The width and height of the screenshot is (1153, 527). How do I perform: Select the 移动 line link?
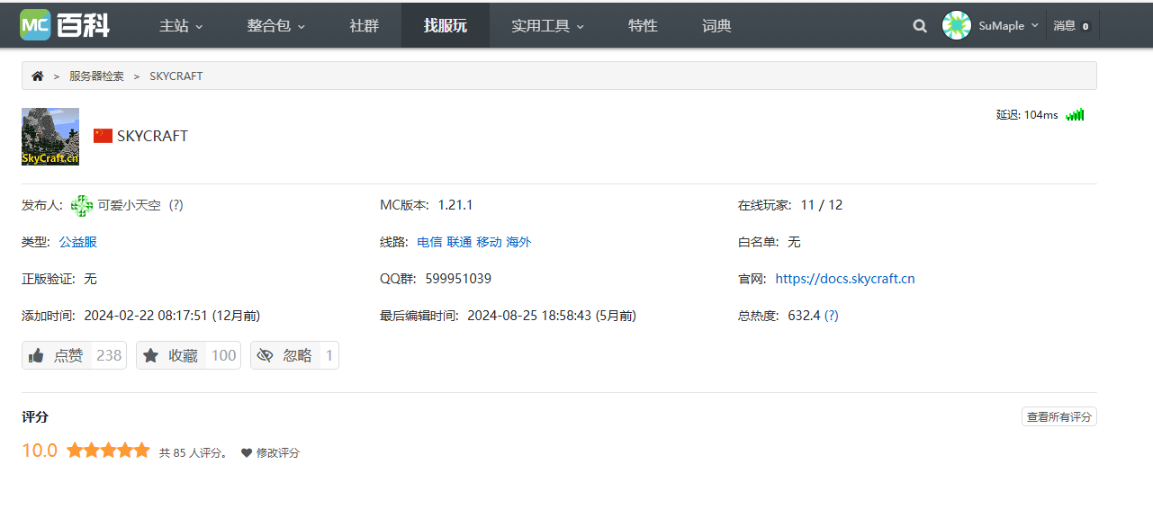tap(489, 242)
